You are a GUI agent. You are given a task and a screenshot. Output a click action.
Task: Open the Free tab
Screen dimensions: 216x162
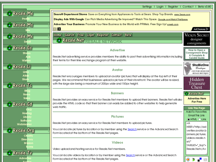click(x=81, y=35)
